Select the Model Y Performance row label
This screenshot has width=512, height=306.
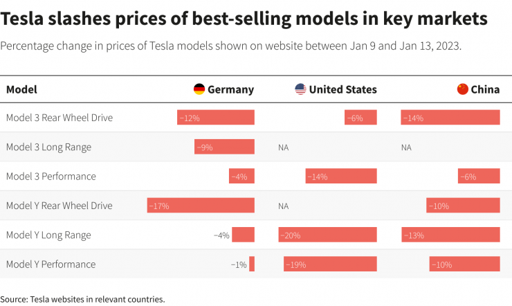[51, 264]
